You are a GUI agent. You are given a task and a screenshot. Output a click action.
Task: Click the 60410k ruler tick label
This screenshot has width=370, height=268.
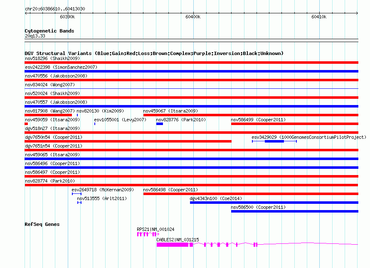click(x=319, y=17)
